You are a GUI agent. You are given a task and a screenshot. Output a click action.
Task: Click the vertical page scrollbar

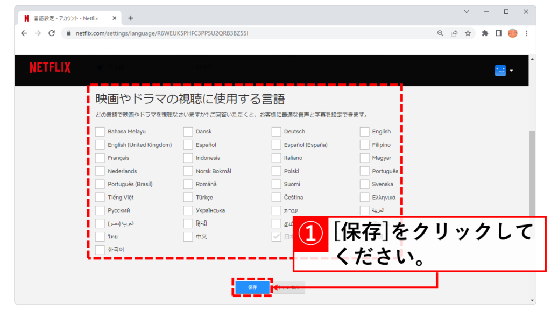click(532, 172)
